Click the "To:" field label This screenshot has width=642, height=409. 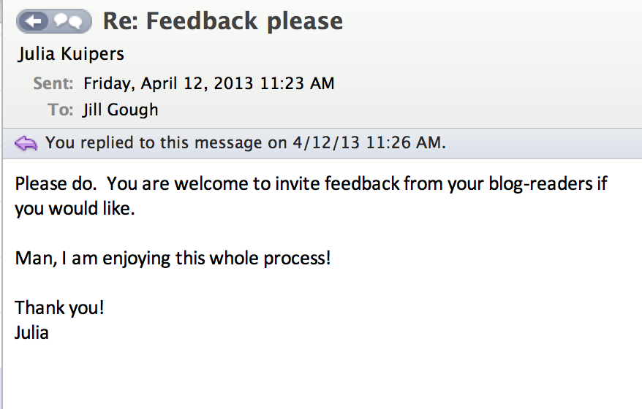(x=61, y=110)
